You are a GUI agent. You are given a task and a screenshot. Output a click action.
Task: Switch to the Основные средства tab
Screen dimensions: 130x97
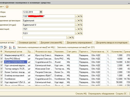[27, 43]
